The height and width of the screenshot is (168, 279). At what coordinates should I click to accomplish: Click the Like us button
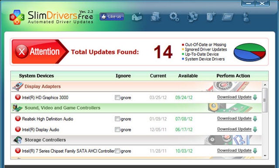coord(112,17)
